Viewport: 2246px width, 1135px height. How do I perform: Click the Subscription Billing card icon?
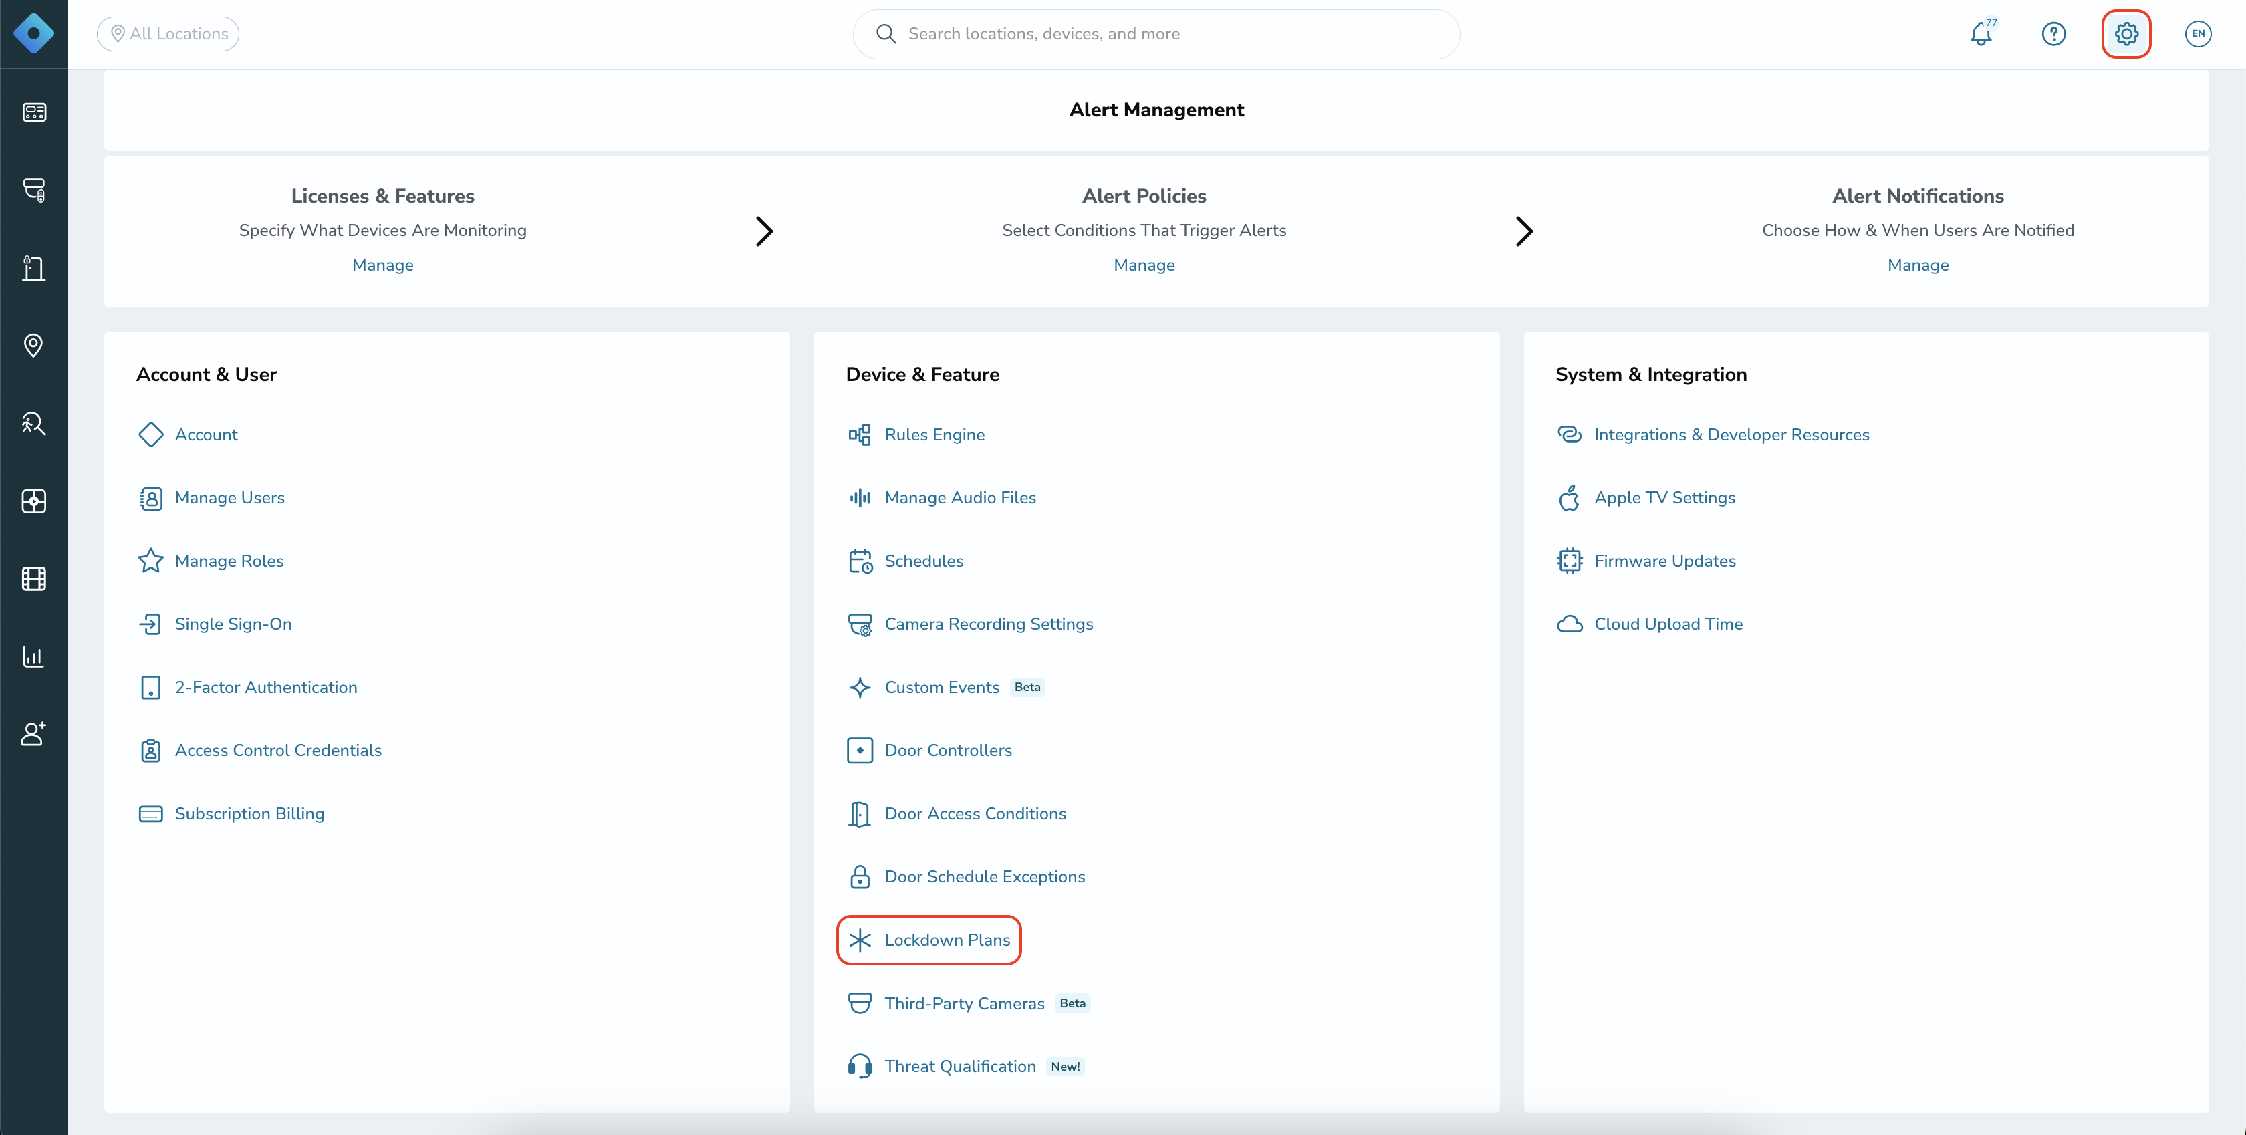[151, 814]
